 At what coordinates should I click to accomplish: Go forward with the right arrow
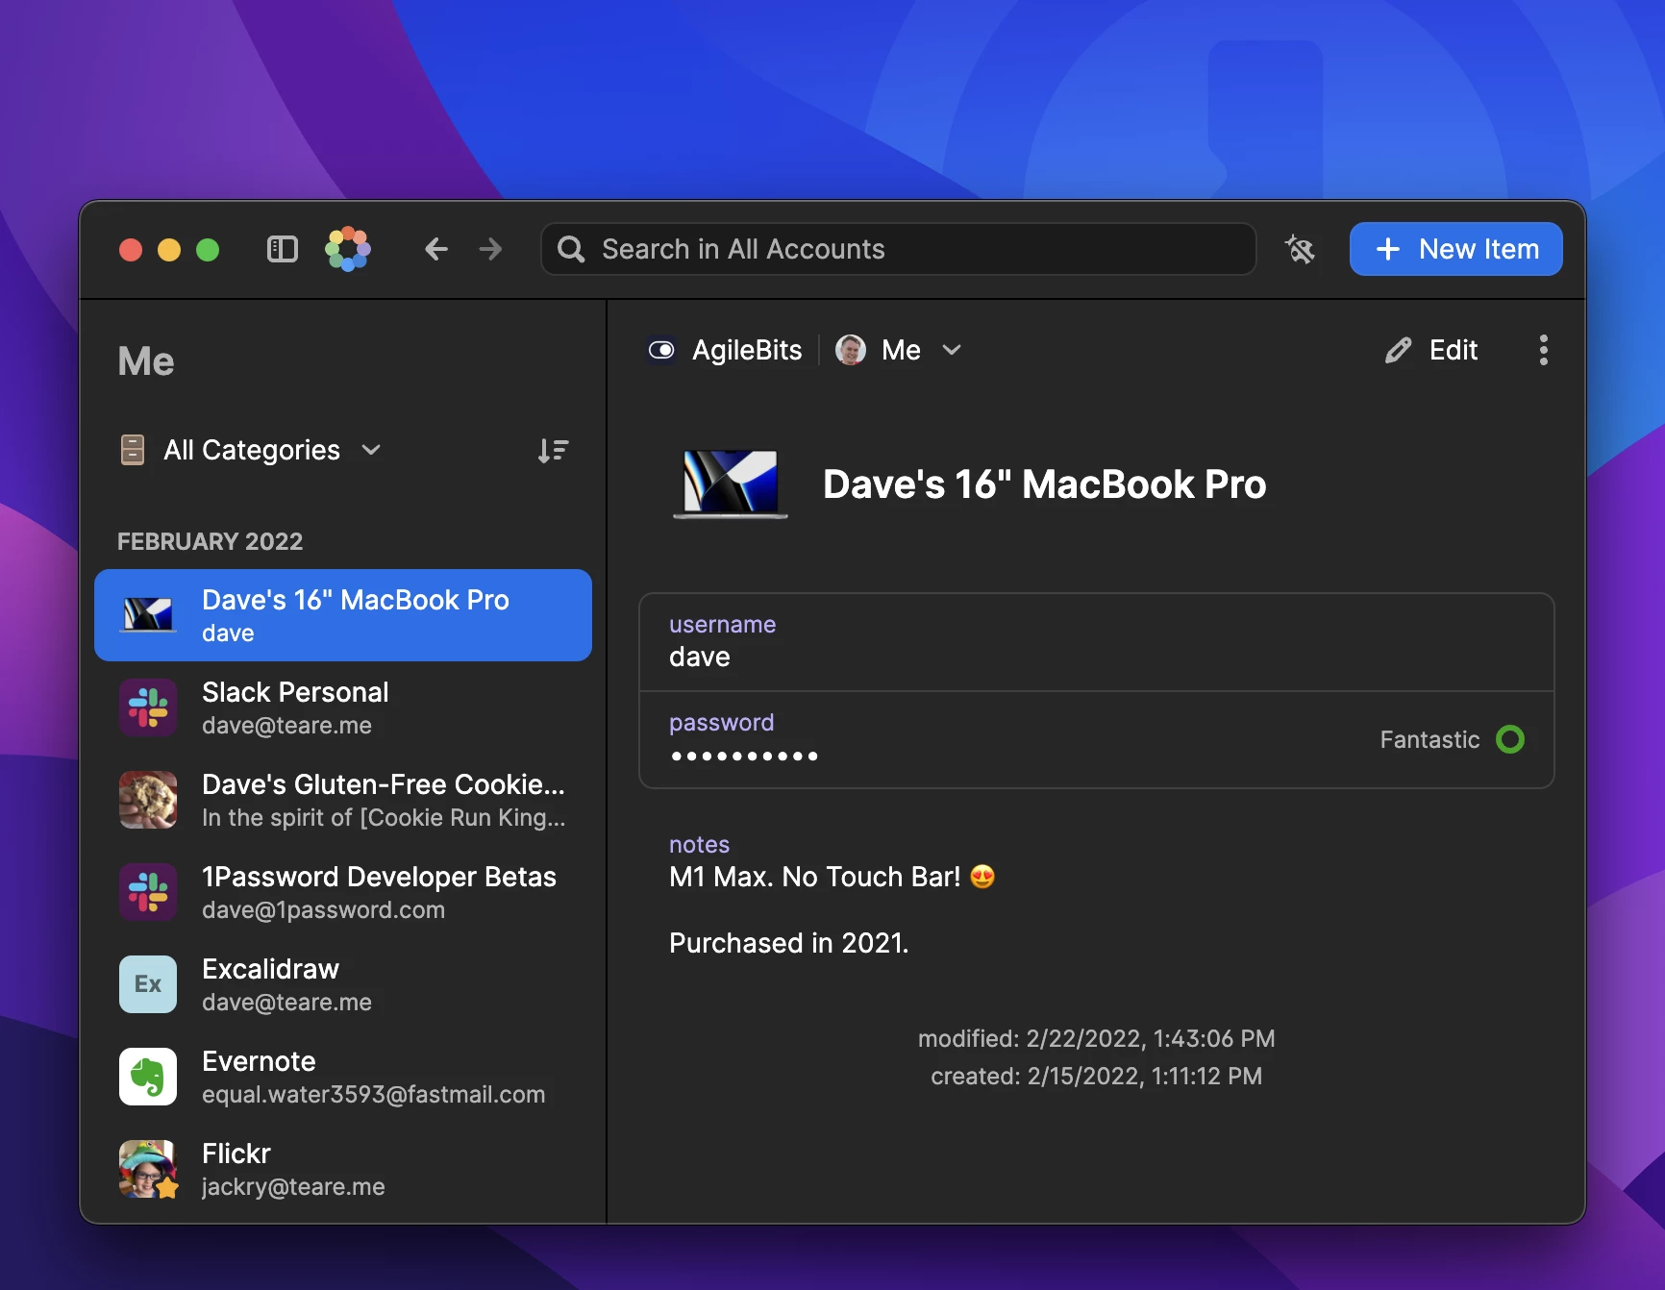pos(490,250)
